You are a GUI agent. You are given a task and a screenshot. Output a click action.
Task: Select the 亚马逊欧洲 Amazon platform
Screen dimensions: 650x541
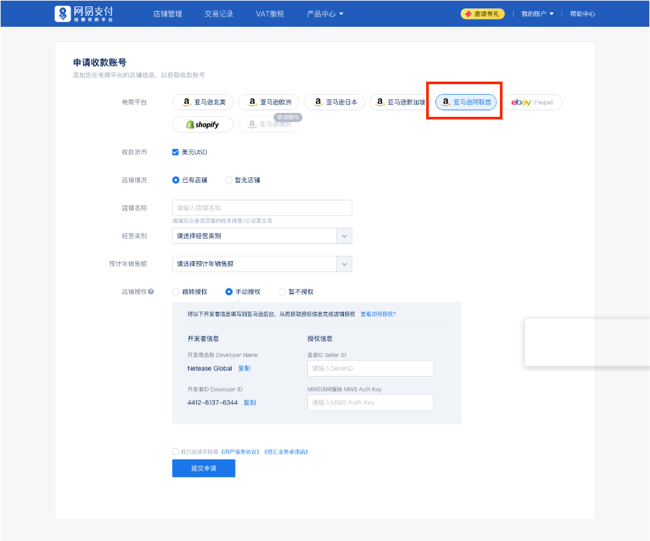pos(270,102)
